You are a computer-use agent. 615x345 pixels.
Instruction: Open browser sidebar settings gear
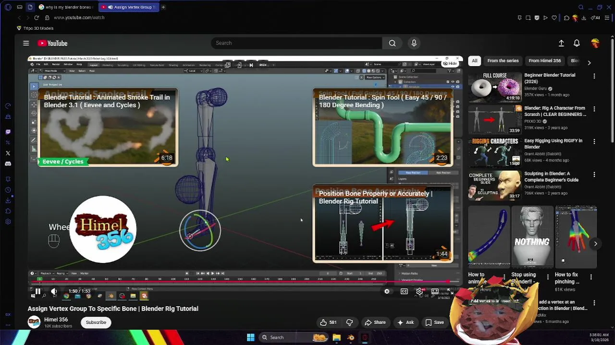(x=8, y=221)
